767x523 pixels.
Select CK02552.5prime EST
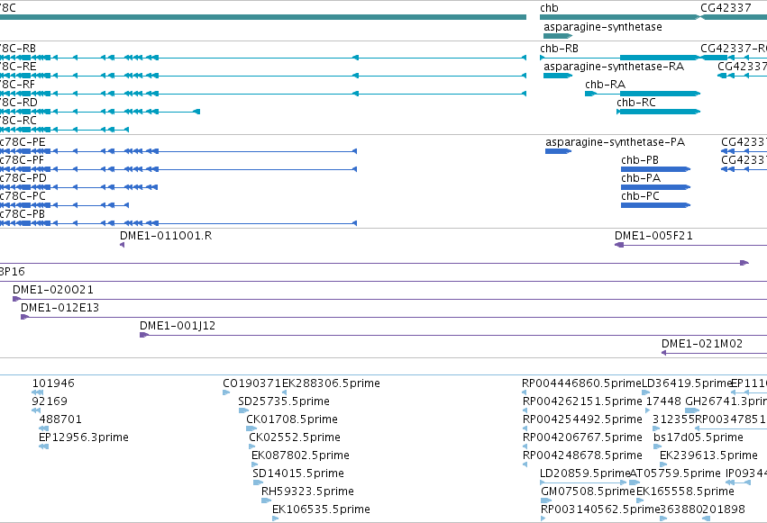tap(252, 446)
